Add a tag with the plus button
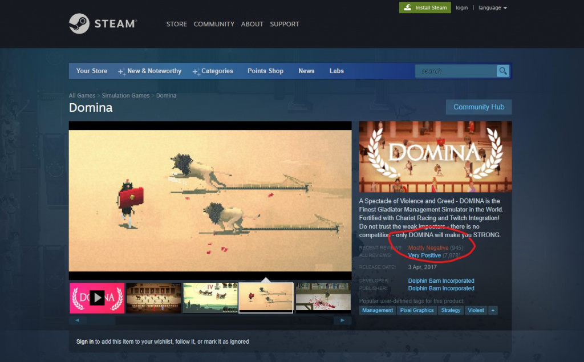The image size is (584, 362). (x=493, y=310)
